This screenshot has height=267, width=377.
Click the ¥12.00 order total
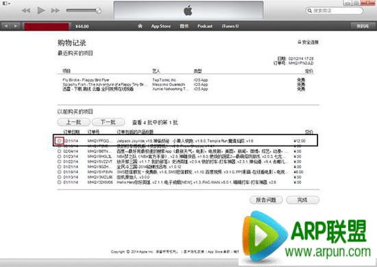[x=300, y=141]
